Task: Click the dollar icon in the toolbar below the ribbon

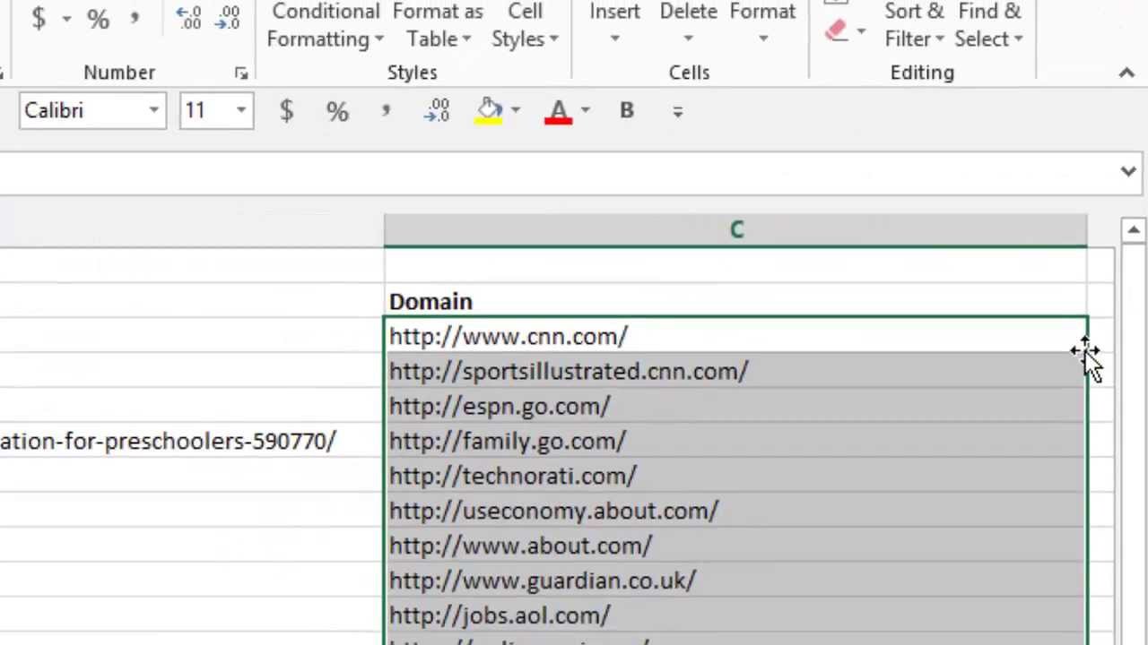Action: point(286,111)
